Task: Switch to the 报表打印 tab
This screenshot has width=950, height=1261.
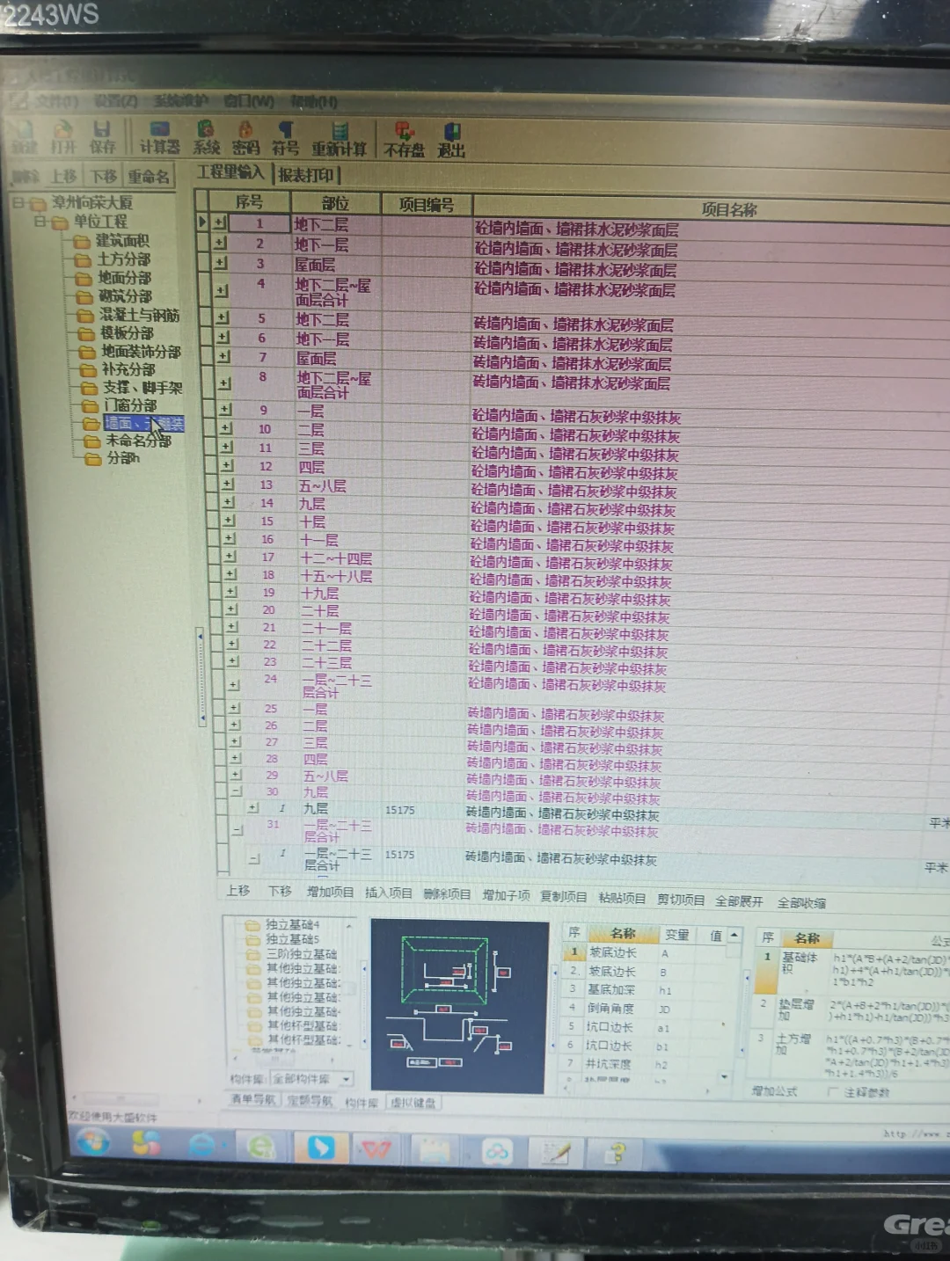Action: pyautogui.click(x=308, y=175)
